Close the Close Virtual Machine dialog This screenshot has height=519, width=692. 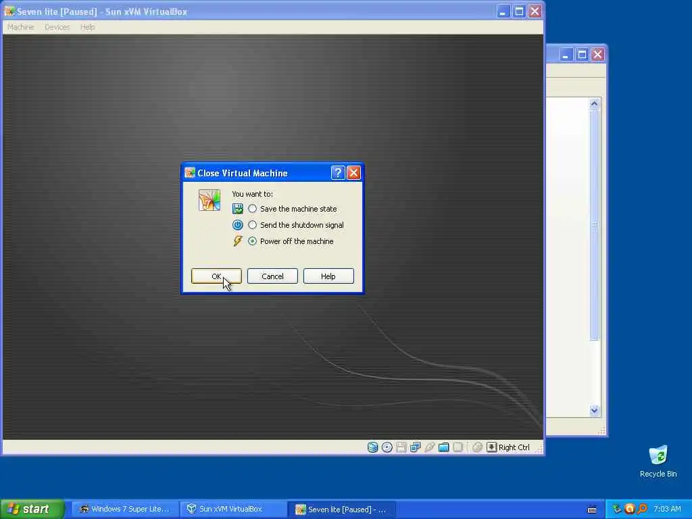click(x=353, y=173)
